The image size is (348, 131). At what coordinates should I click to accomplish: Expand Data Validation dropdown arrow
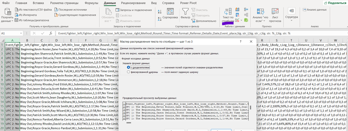(x=242, y=20)
